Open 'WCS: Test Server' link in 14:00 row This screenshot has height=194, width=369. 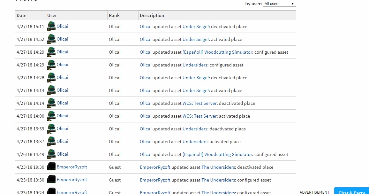[x=200, y=116]
